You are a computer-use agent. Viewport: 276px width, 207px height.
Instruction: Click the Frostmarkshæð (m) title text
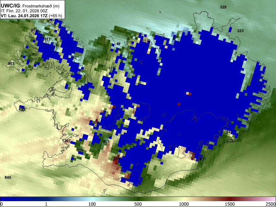(x=41, y=6)
